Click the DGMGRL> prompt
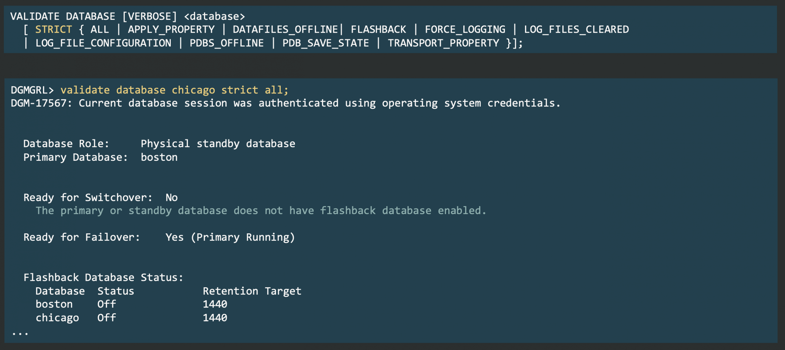Image resolution: width=785 pixels, height=350 pixels. pos(32,90)
